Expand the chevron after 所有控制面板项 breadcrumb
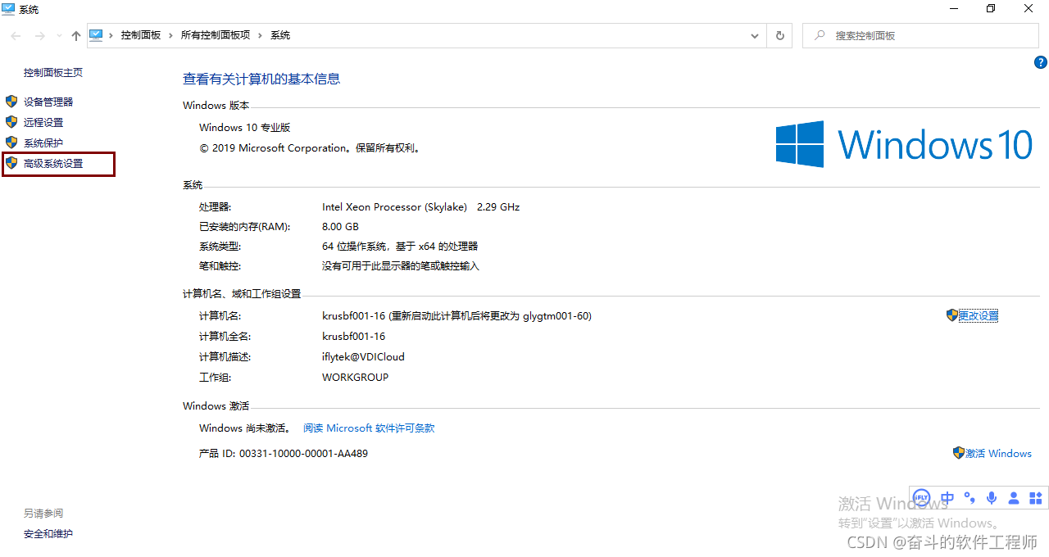This screenshot has width=1049, height=557. click(261, 35)
